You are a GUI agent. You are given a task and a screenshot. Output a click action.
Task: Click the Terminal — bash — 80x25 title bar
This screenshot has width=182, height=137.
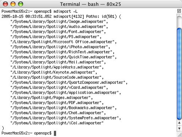click(91, 4)
